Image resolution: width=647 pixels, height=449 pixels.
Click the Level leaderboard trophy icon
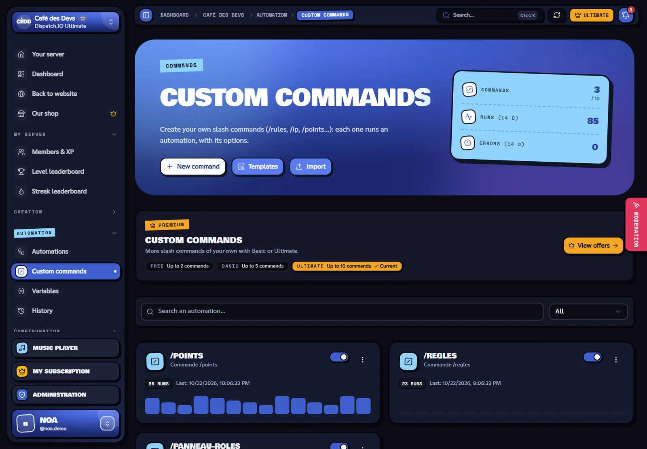(x=21, y=171)
